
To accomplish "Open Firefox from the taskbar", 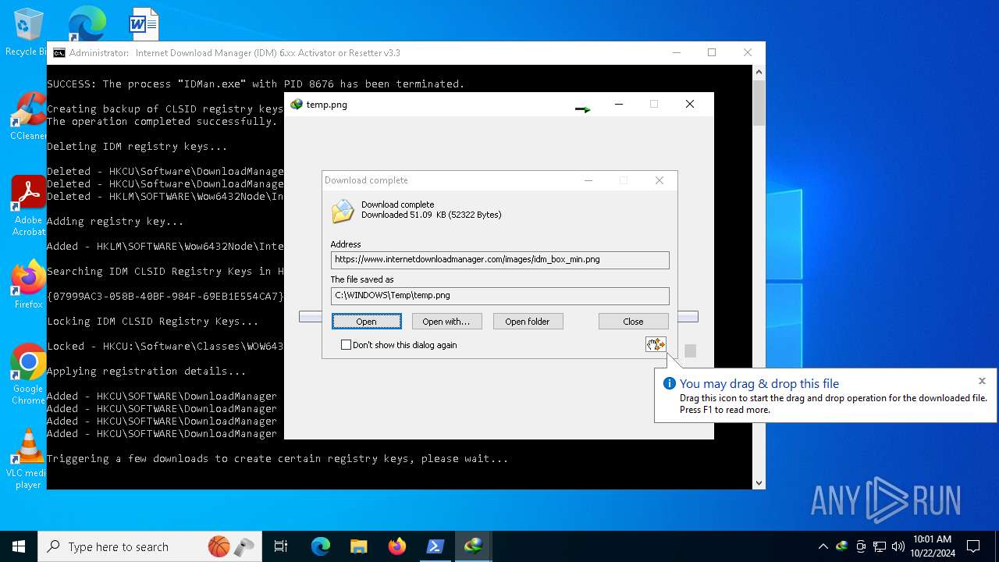I will tap(396, 546).
